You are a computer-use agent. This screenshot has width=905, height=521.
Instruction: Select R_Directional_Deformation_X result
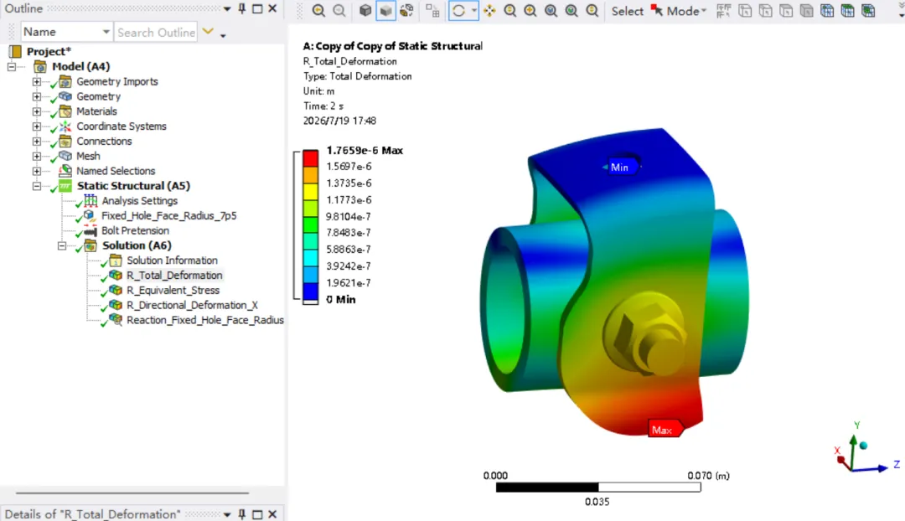pyautogui.click(x=192, y=305)
